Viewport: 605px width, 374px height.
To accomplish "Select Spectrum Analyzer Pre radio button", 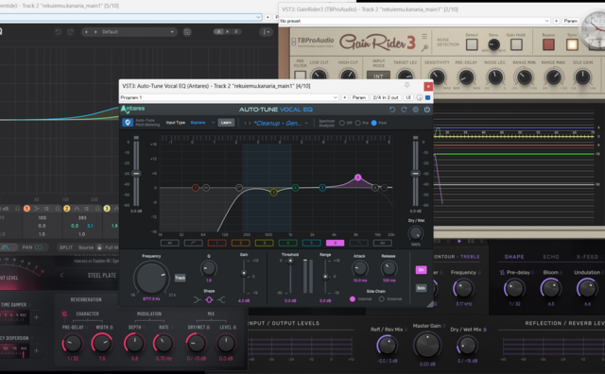I will coord(358,123).
